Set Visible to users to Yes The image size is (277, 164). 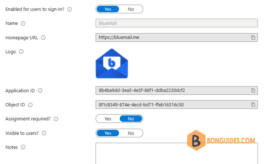(108, 133)
